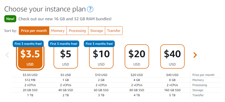Go to previous plans with the left arrow
This screenshot has width=225, height=102.
point(7,55)
